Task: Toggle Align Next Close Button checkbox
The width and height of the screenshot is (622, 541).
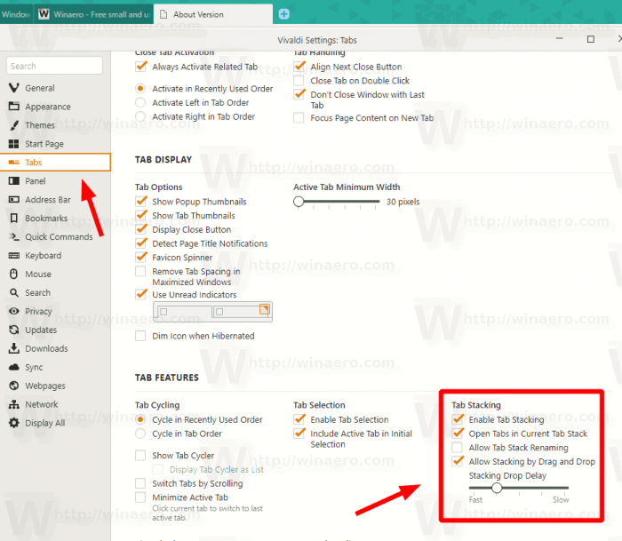Action: 299,67
